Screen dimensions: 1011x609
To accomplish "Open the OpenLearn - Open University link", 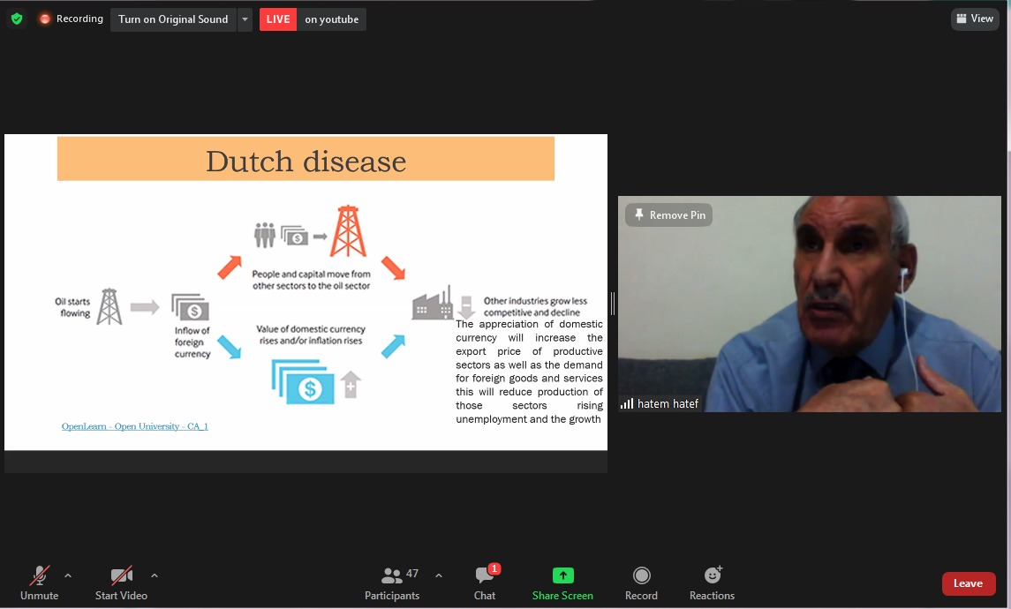I will [x=135, y=426].
